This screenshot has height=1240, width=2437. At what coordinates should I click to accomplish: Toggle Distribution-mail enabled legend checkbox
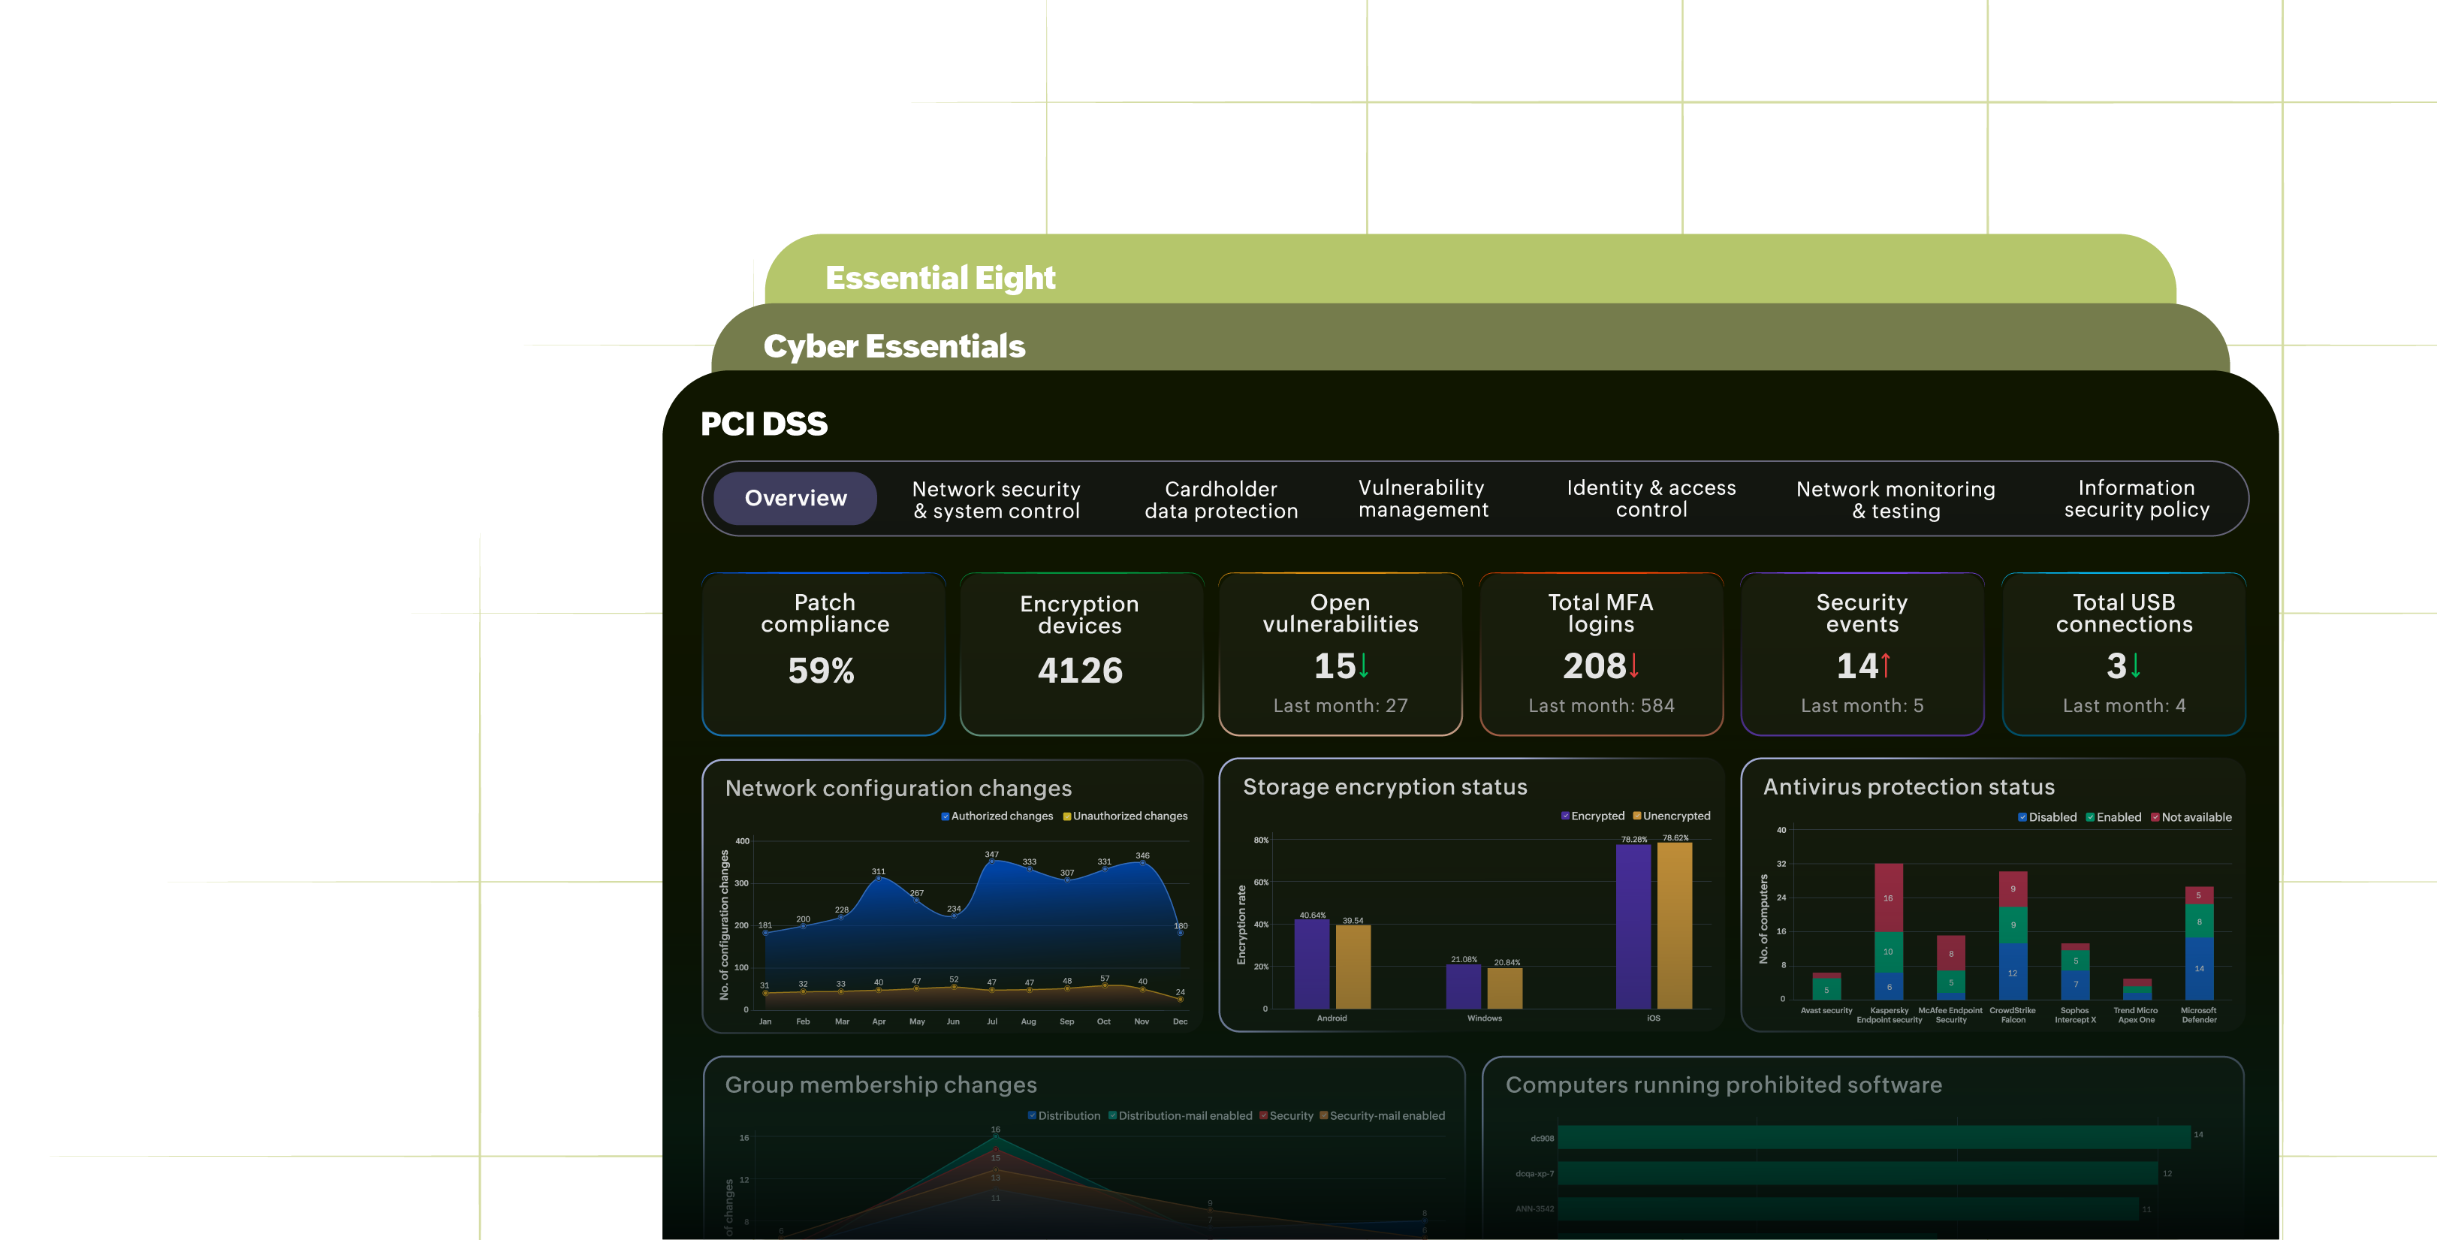1112,1115
